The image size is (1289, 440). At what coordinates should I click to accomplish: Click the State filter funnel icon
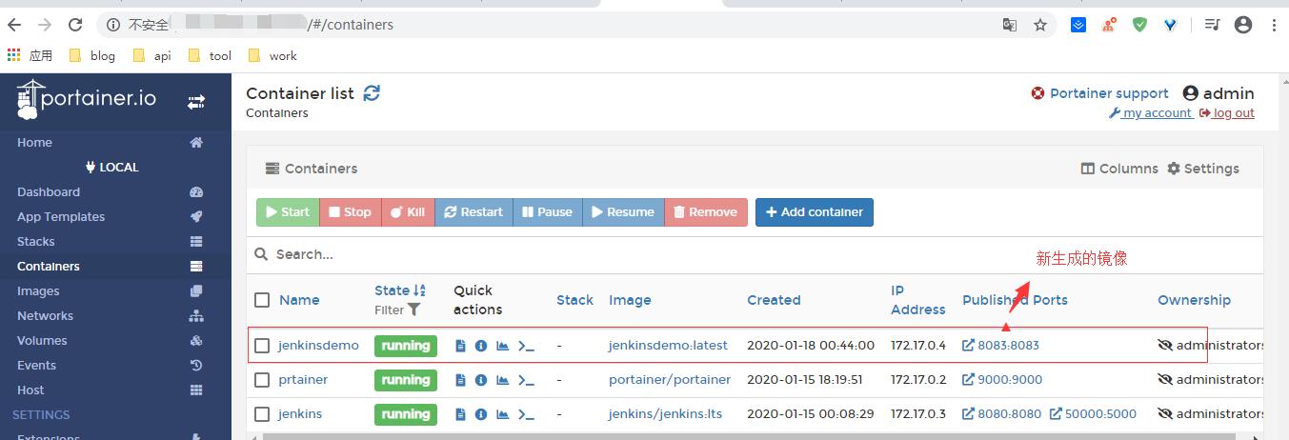point(414,310)
